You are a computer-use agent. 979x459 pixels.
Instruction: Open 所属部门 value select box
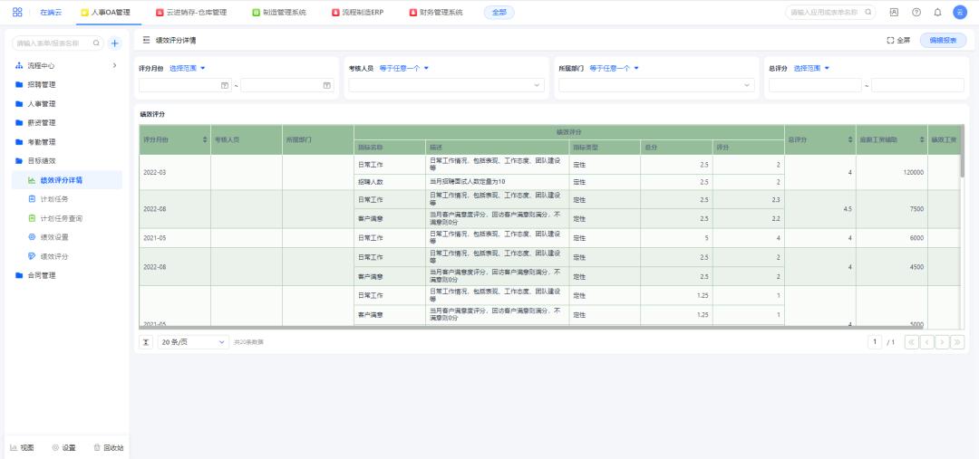[x=657, y=85]
